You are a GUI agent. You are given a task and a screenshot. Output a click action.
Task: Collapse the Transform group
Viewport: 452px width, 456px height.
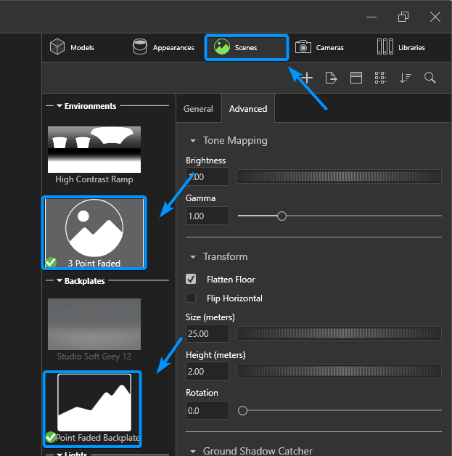(x=192, y=257)
